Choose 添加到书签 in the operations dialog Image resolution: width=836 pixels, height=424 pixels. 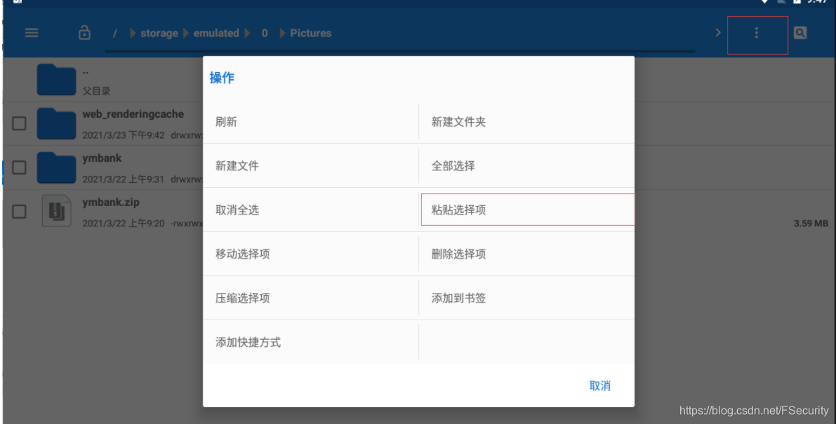click(526, 299)
